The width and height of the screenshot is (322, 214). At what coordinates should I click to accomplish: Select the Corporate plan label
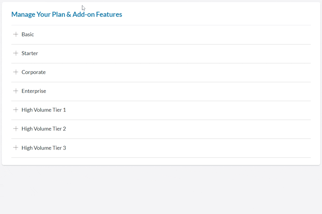click(33, 72)
